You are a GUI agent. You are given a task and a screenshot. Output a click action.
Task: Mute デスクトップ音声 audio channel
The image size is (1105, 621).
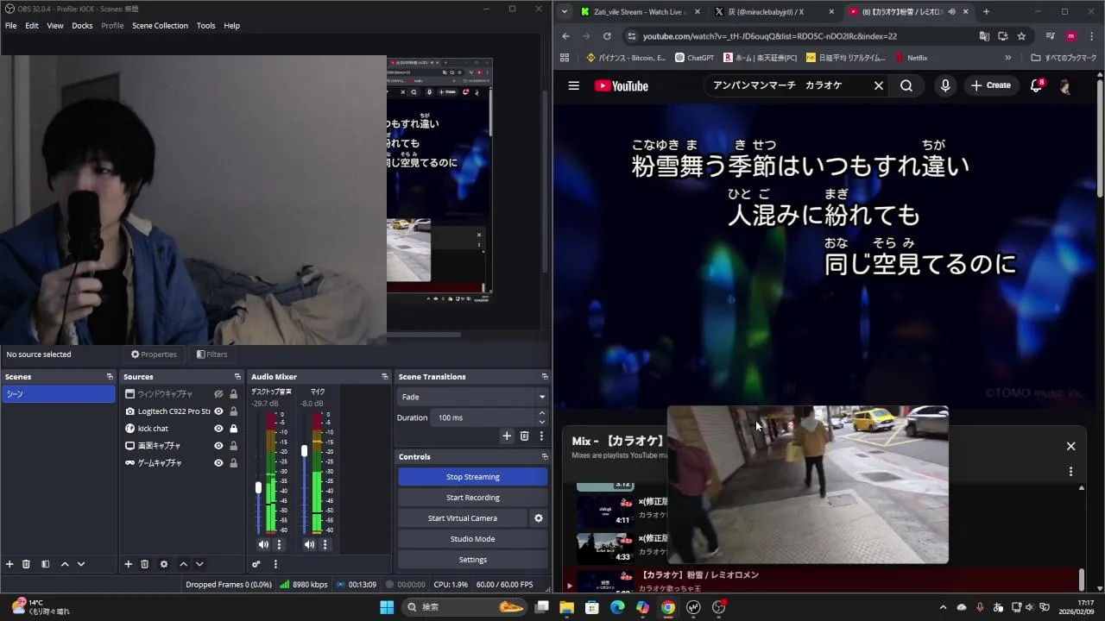click(x=263, y=544)
